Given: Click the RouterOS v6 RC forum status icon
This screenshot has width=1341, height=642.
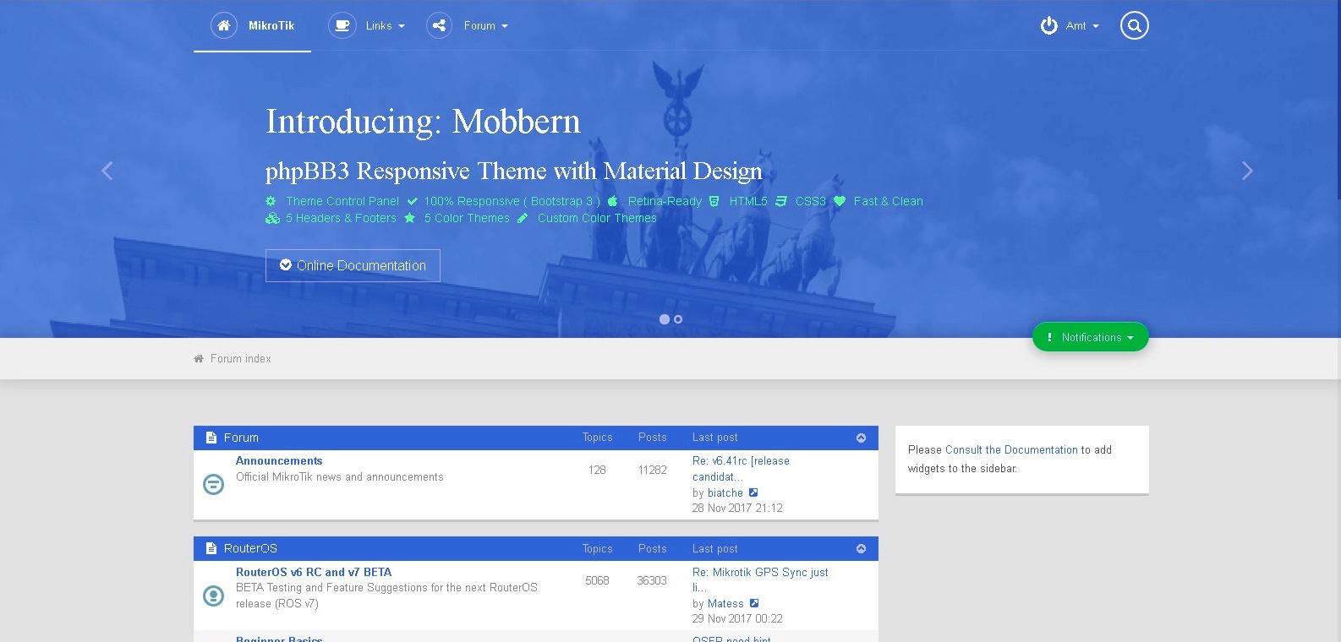Looking at the screenshot, I should pyautogui.click(x=214, y=596).
